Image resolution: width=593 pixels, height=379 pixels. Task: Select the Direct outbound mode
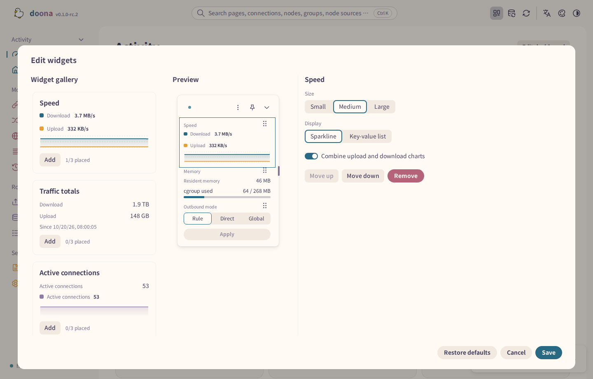pyautogui.click(x=227, y=219)
